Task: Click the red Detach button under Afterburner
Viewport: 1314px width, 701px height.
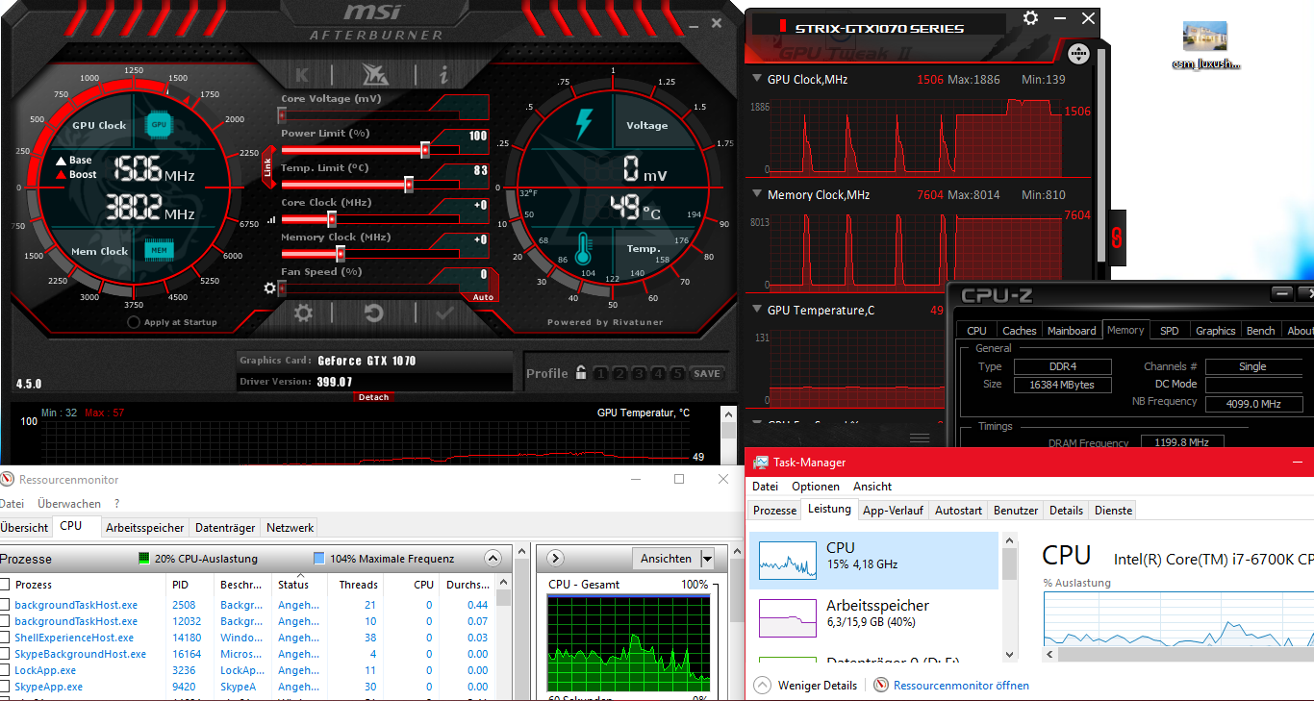Action: tap(373, 397)
